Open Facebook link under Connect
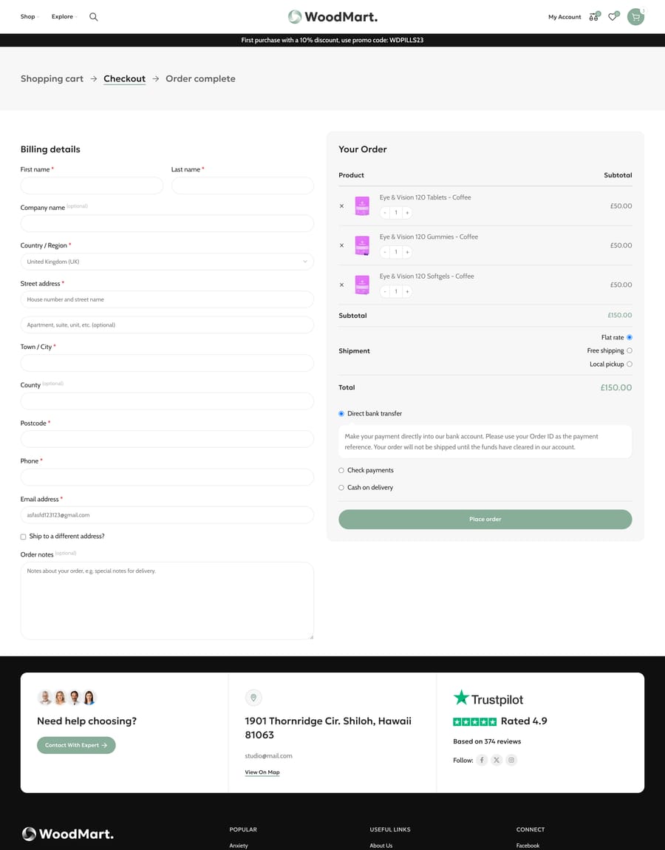 [x=528, y=845]
